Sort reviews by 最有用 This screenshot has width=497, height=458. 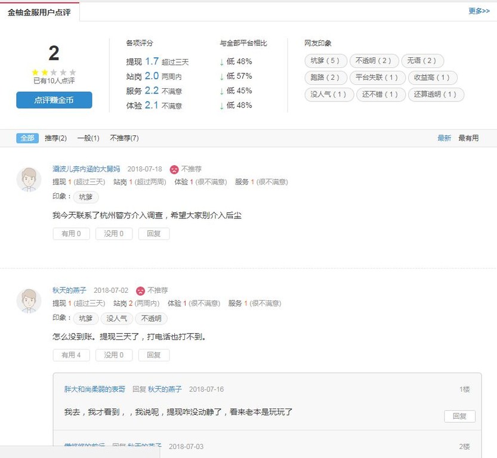point(468,138)
